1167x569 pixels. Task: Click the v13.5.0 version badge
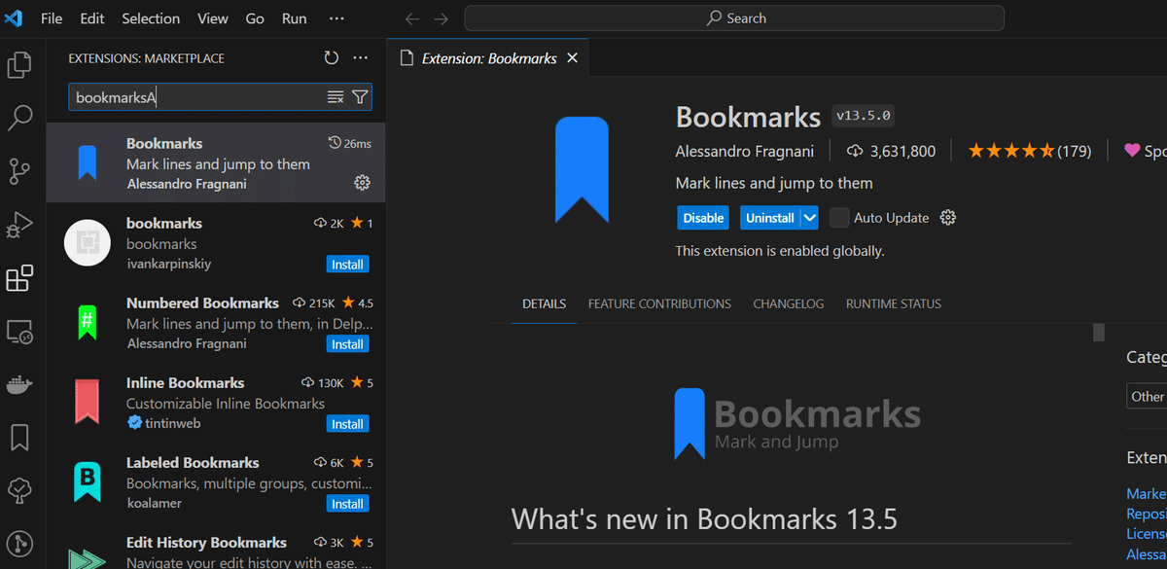(864, 117)
